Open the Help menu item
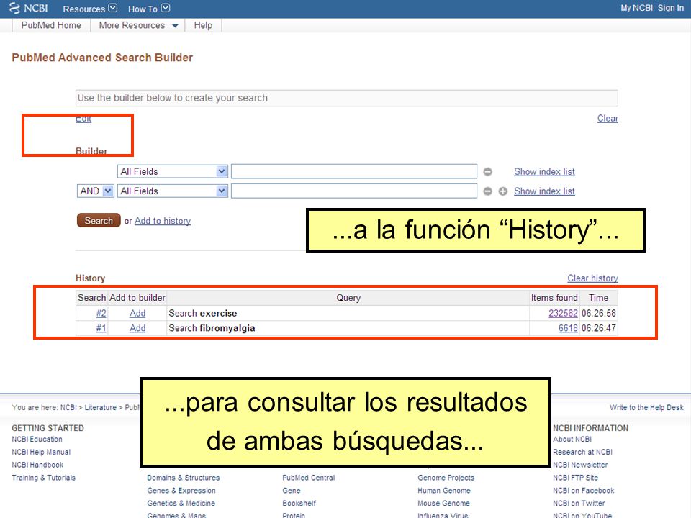 click(x=203, y=26)
